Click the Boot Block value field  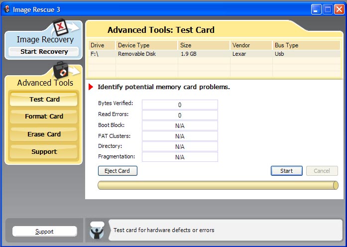(x=180, y=125)
